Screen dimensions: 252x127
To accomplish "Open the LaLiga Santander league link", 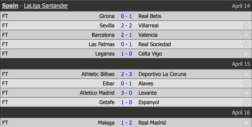I will tap(46, 6).
